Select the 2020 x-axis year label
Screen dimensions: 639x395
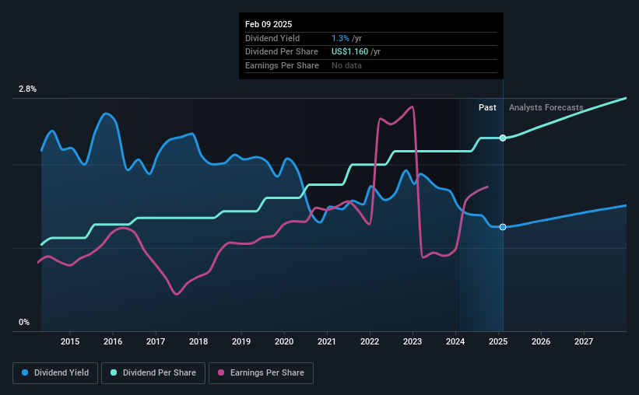284,342
